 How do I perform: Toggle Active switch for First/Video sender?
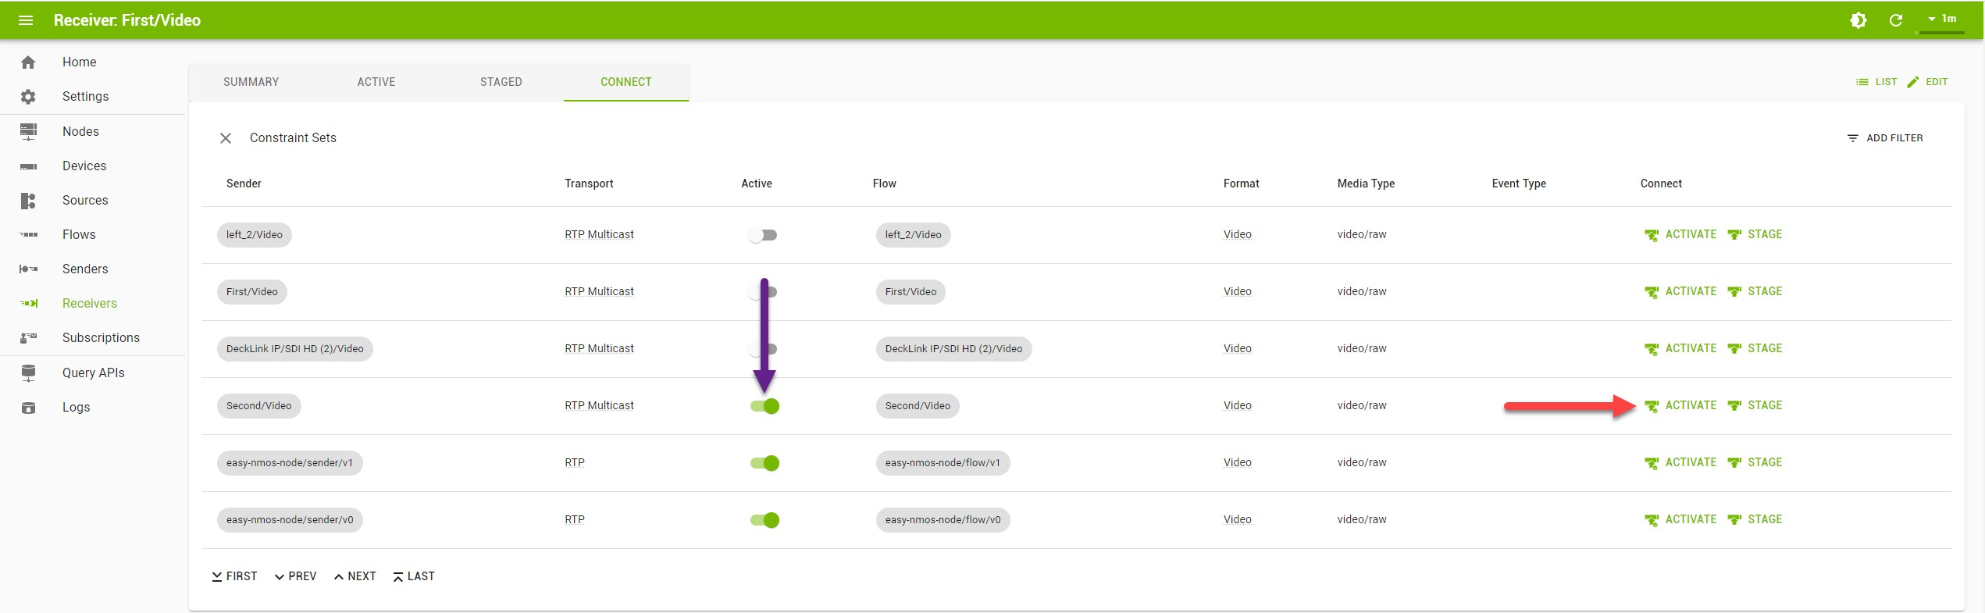pos(762,292)
